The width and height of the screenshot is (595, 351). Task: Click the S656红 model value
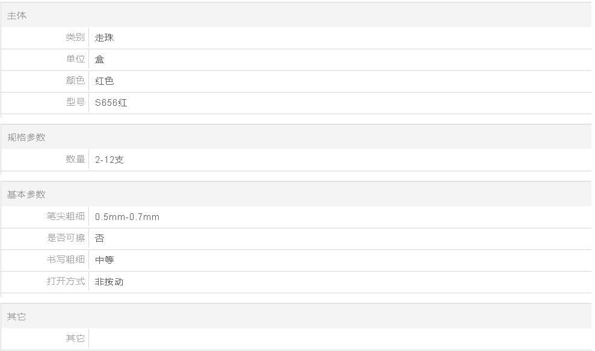(111, 103)
